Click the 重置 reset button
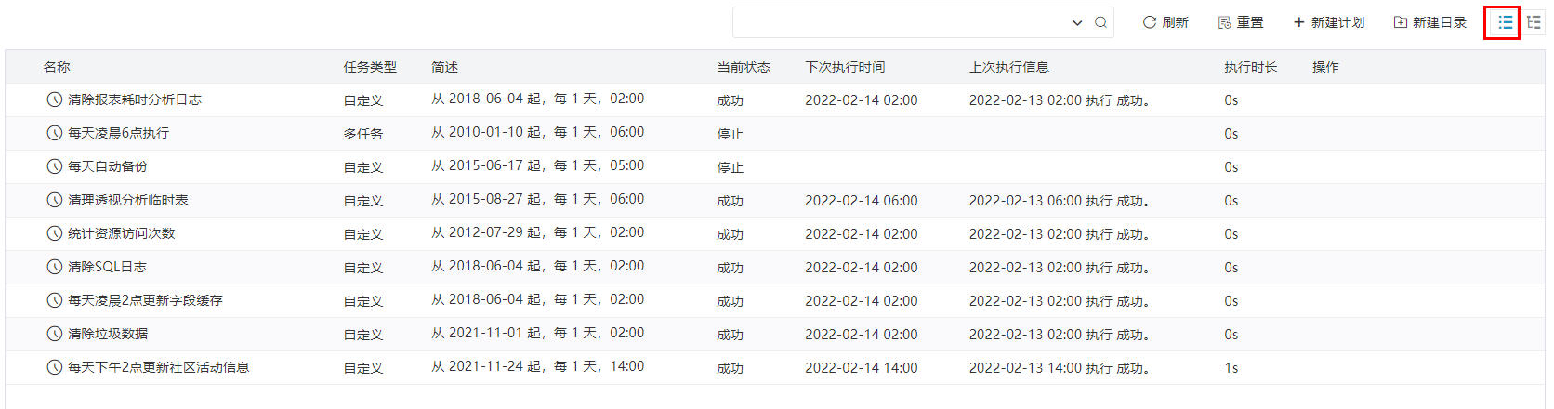The image size is (1554, 409). coord(1241,22)
